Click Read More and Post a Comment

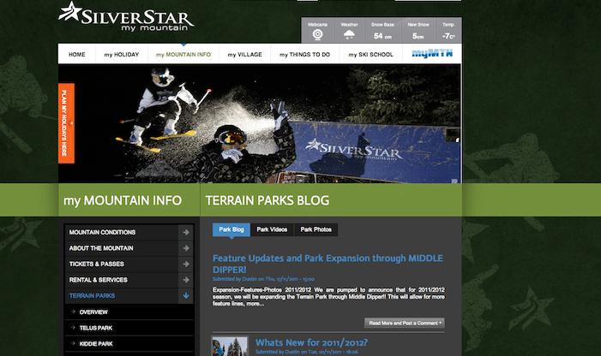tap(405, 323)
